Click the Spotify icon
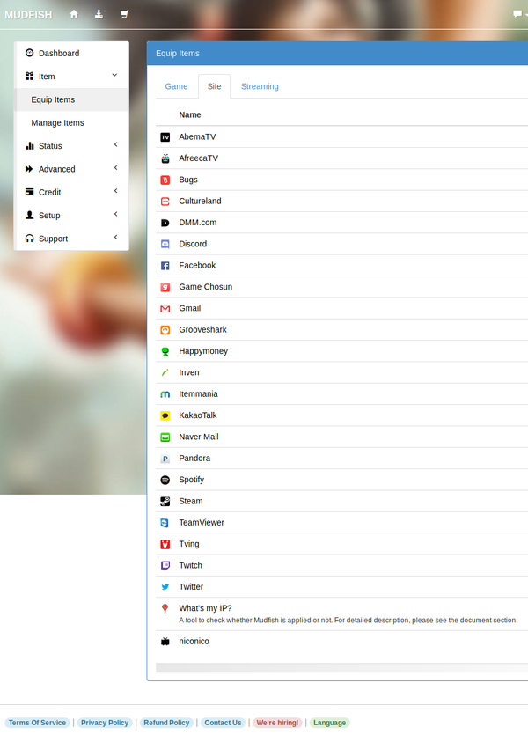528x735 pixels. (165, 480)
